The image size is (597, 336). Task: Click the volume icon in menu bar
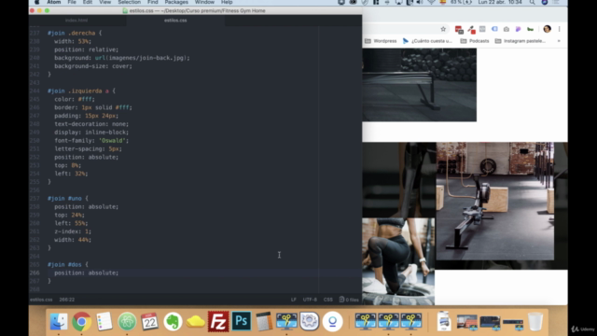click(420, 2)
